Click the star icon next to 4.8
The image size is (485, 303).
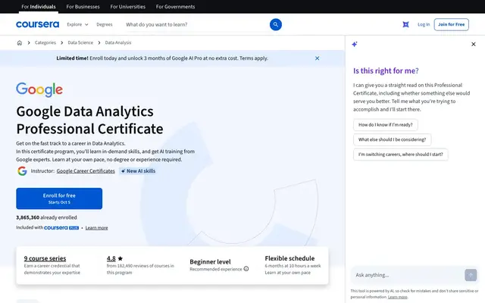point(120,258)
